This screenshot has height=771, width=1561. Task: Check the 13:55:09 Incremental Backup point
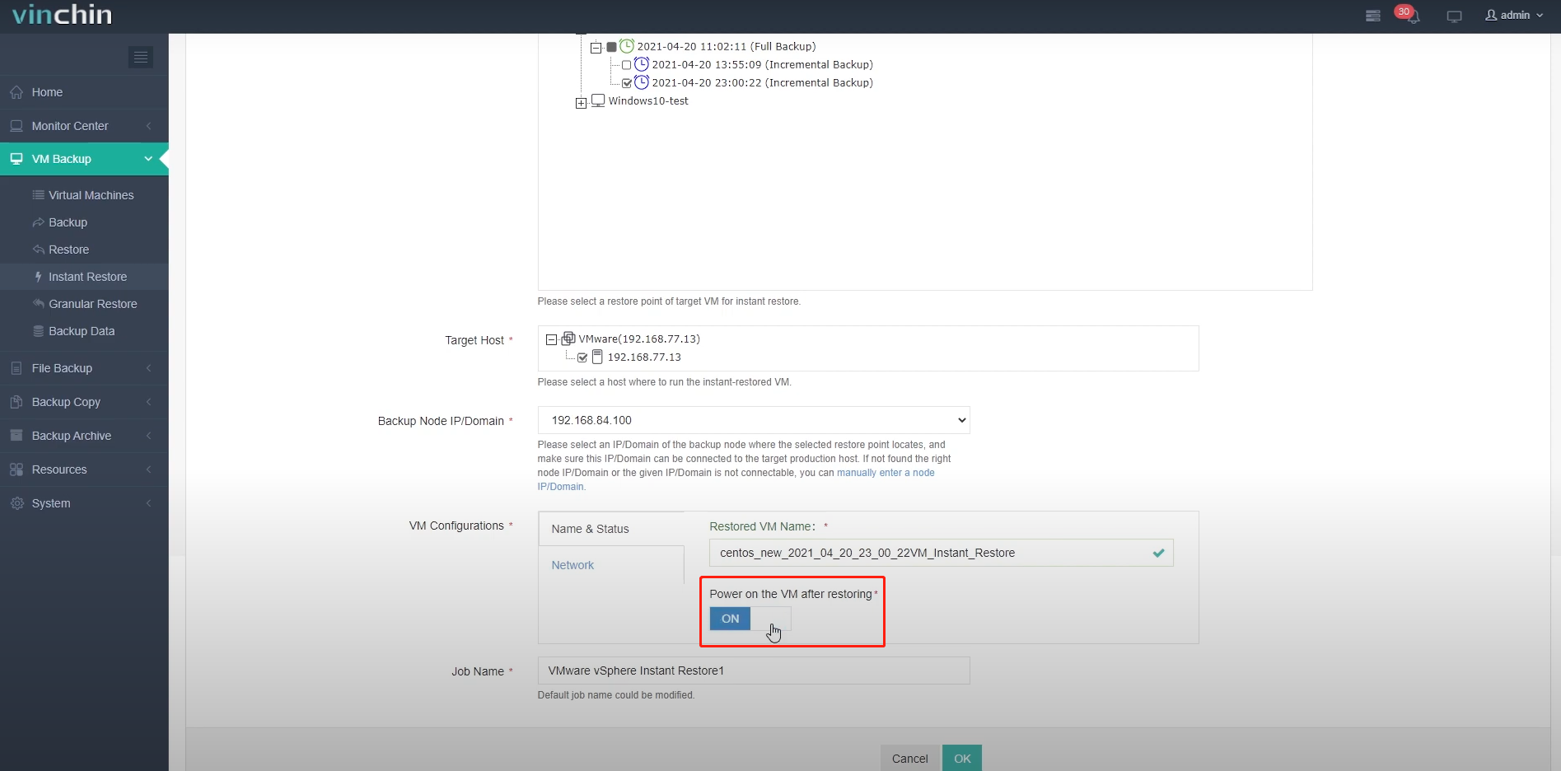click(x=626, y=65)
